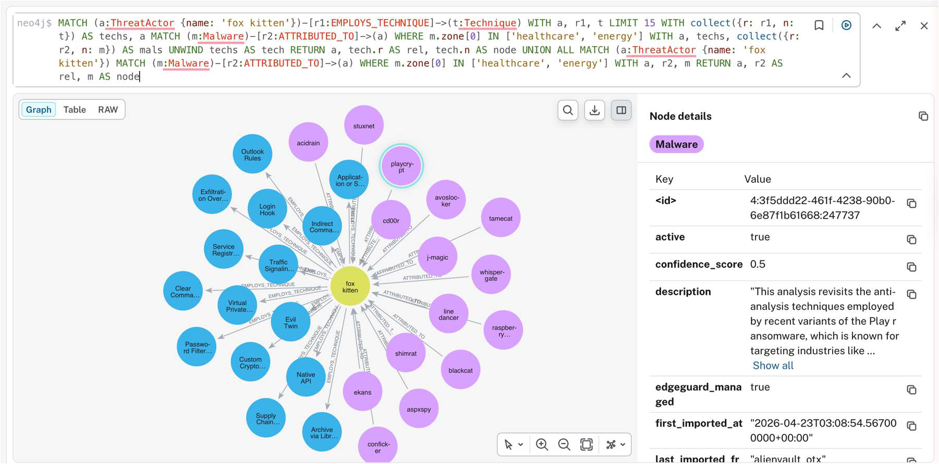
Task: Copy the confidence_score value
Action: click(911, 267)
